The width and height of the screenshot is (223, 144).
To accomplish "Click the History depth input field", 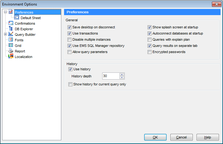I will tap(111, 76).
